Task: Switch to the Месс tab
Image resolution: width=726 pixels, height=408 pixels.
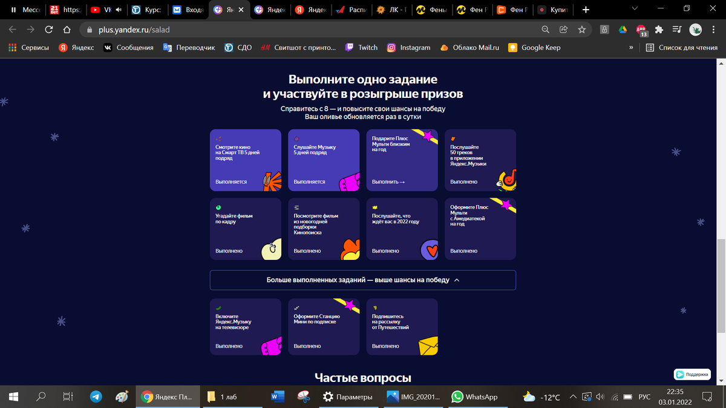Action: (x=24, y=10)
